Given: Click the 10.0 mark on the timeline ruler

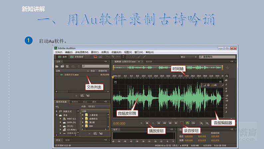Looking at the screenshot, I should click(x=143, y=76).
